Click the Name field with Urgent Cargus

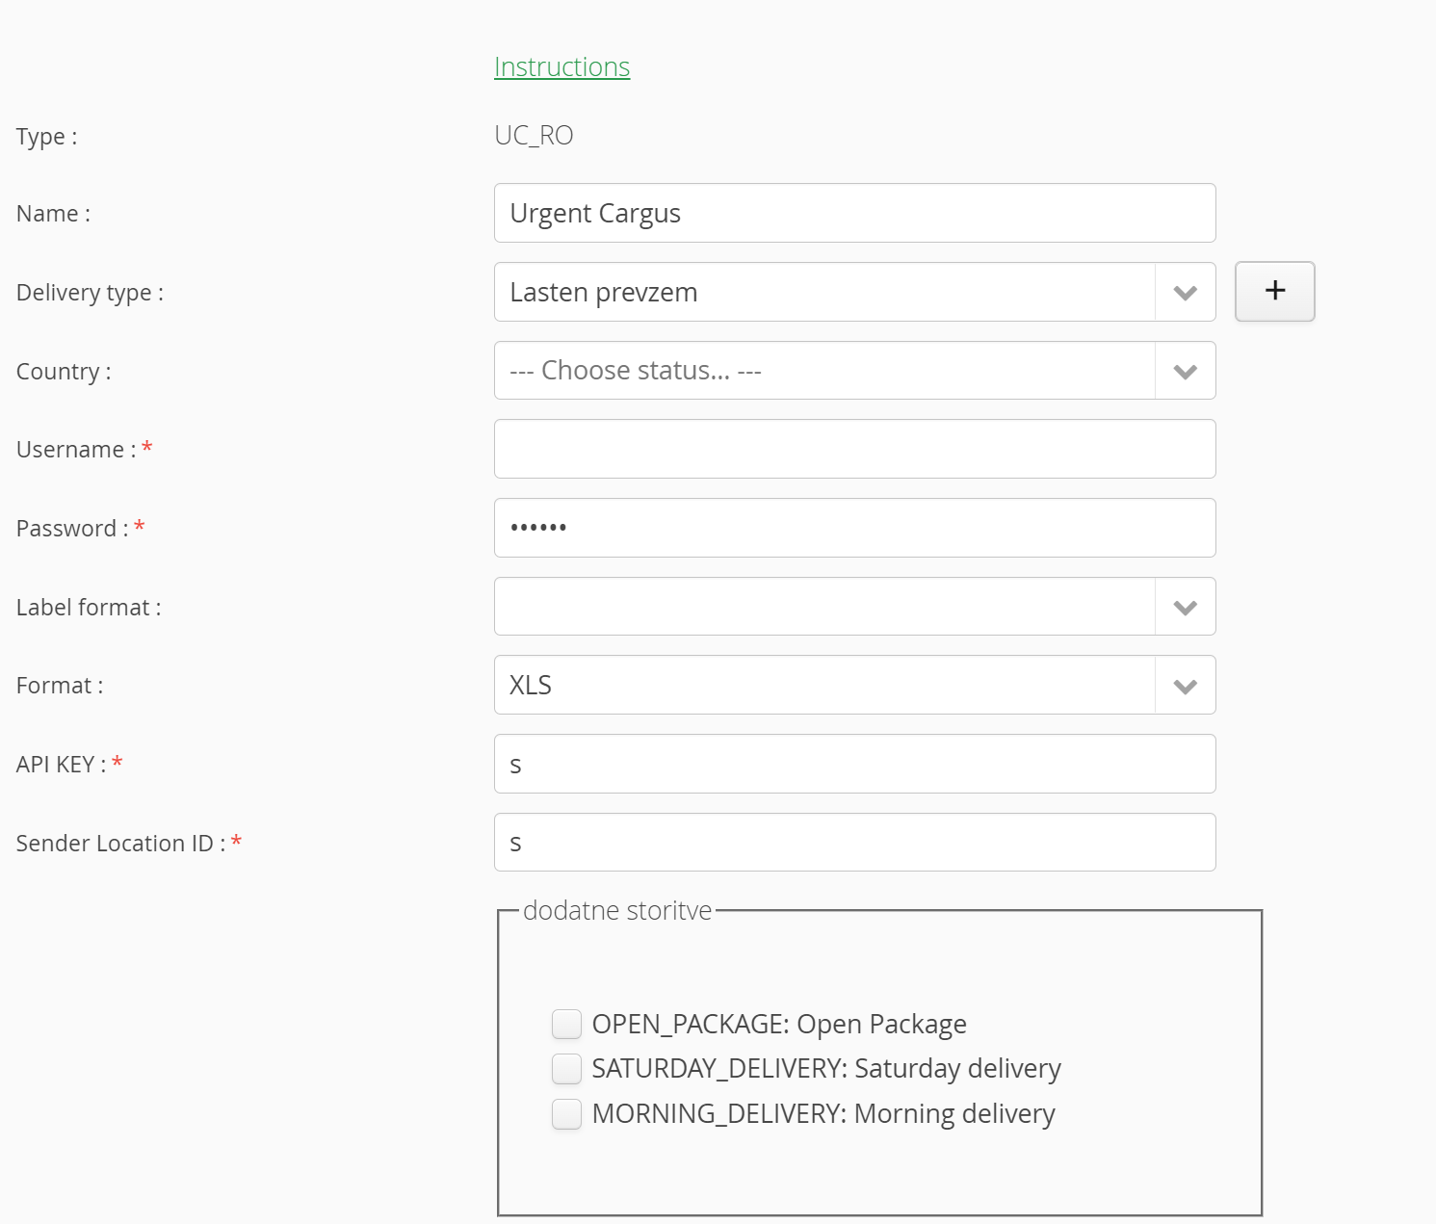coord(854,213)
